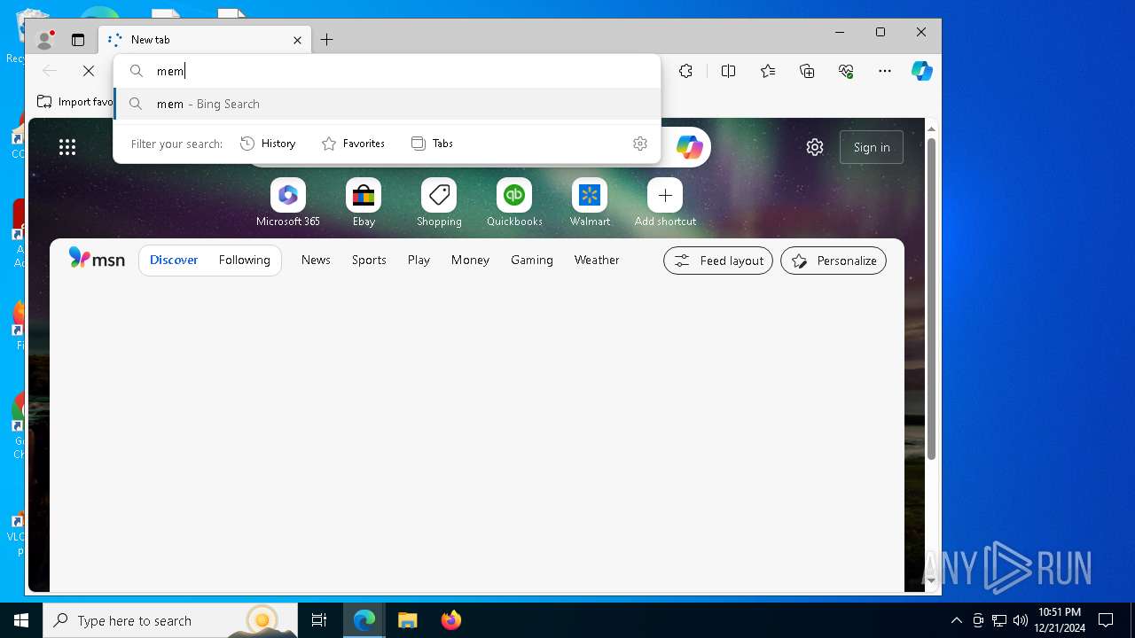Open the app launcher grid icon
1135x638 pixels.
point(67,147)
